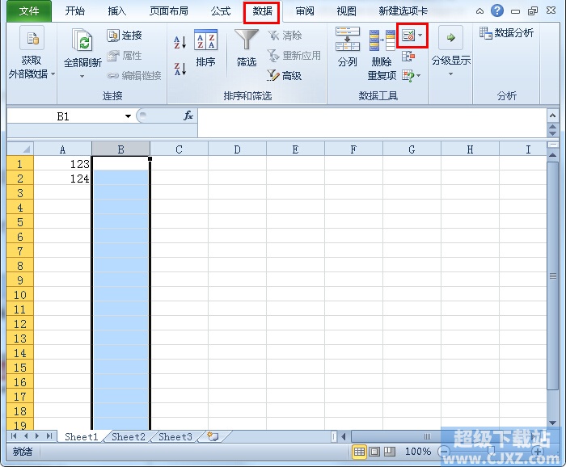The image size is (566, 467).
Task: Sort descending with Z-to-A icon
Action: [x=180, y=69]
